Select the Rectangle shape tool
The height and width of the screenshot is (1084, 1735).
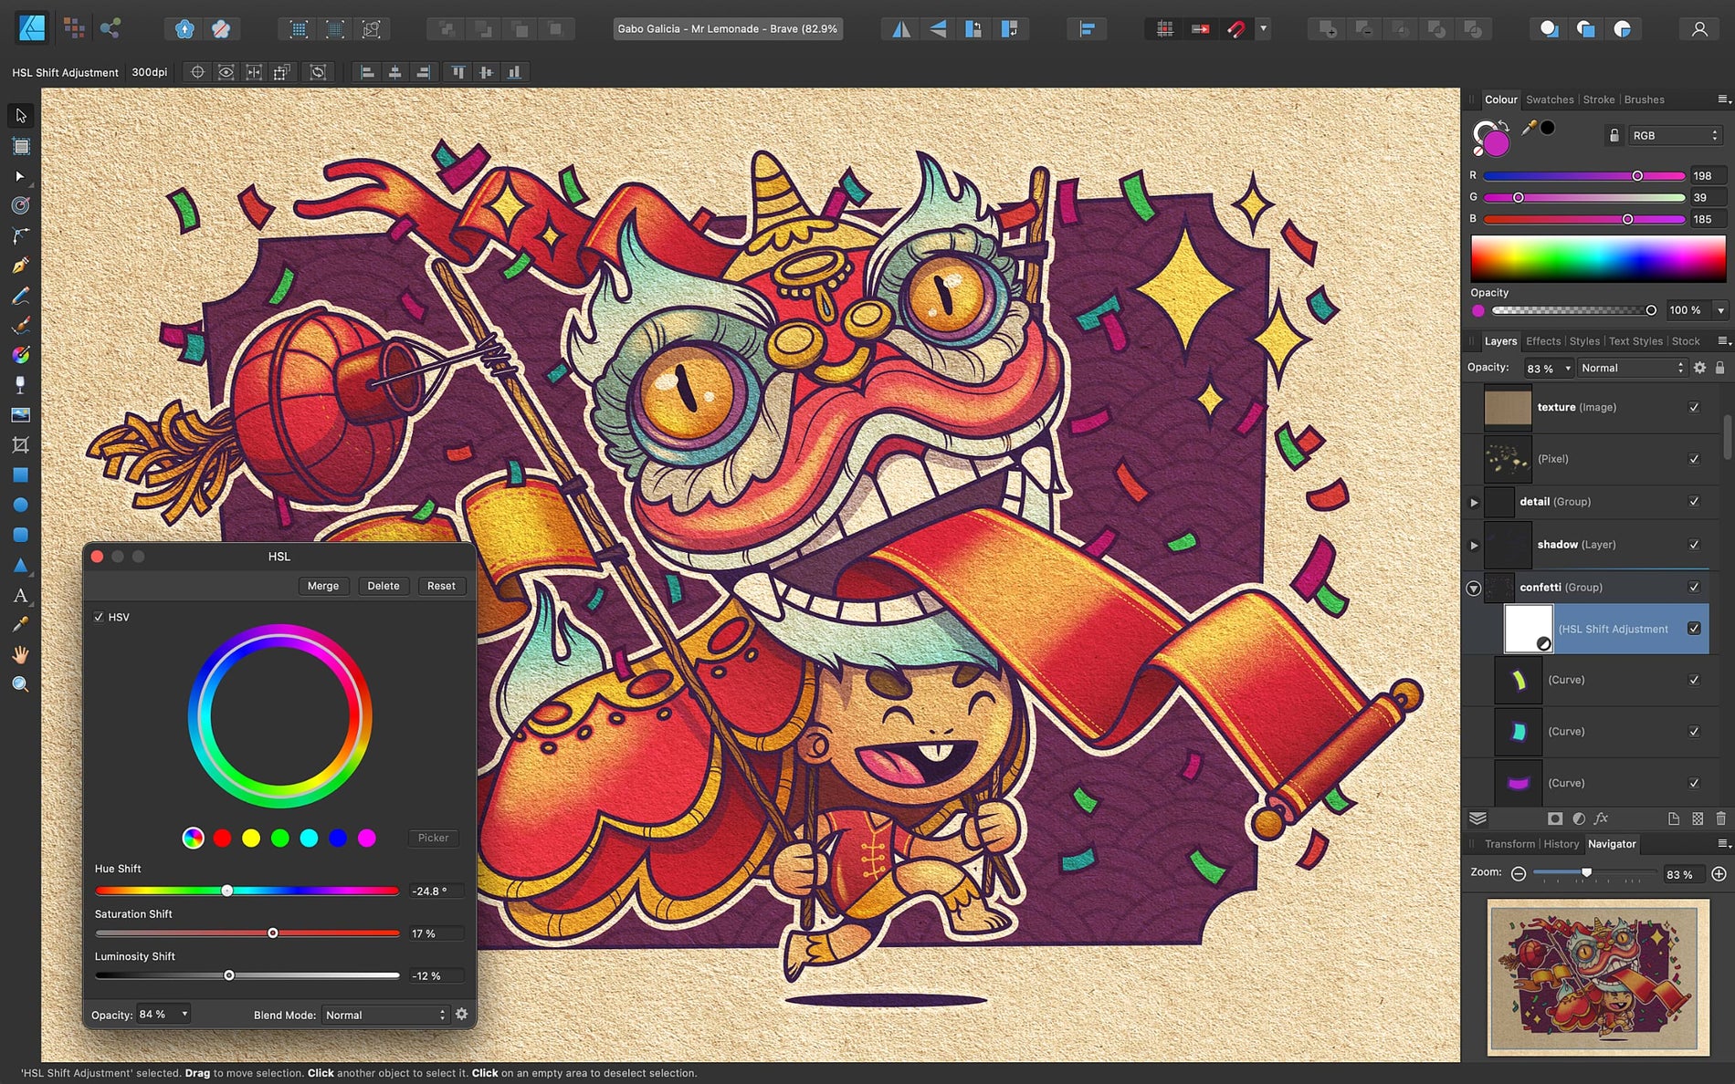click(20, 474)
